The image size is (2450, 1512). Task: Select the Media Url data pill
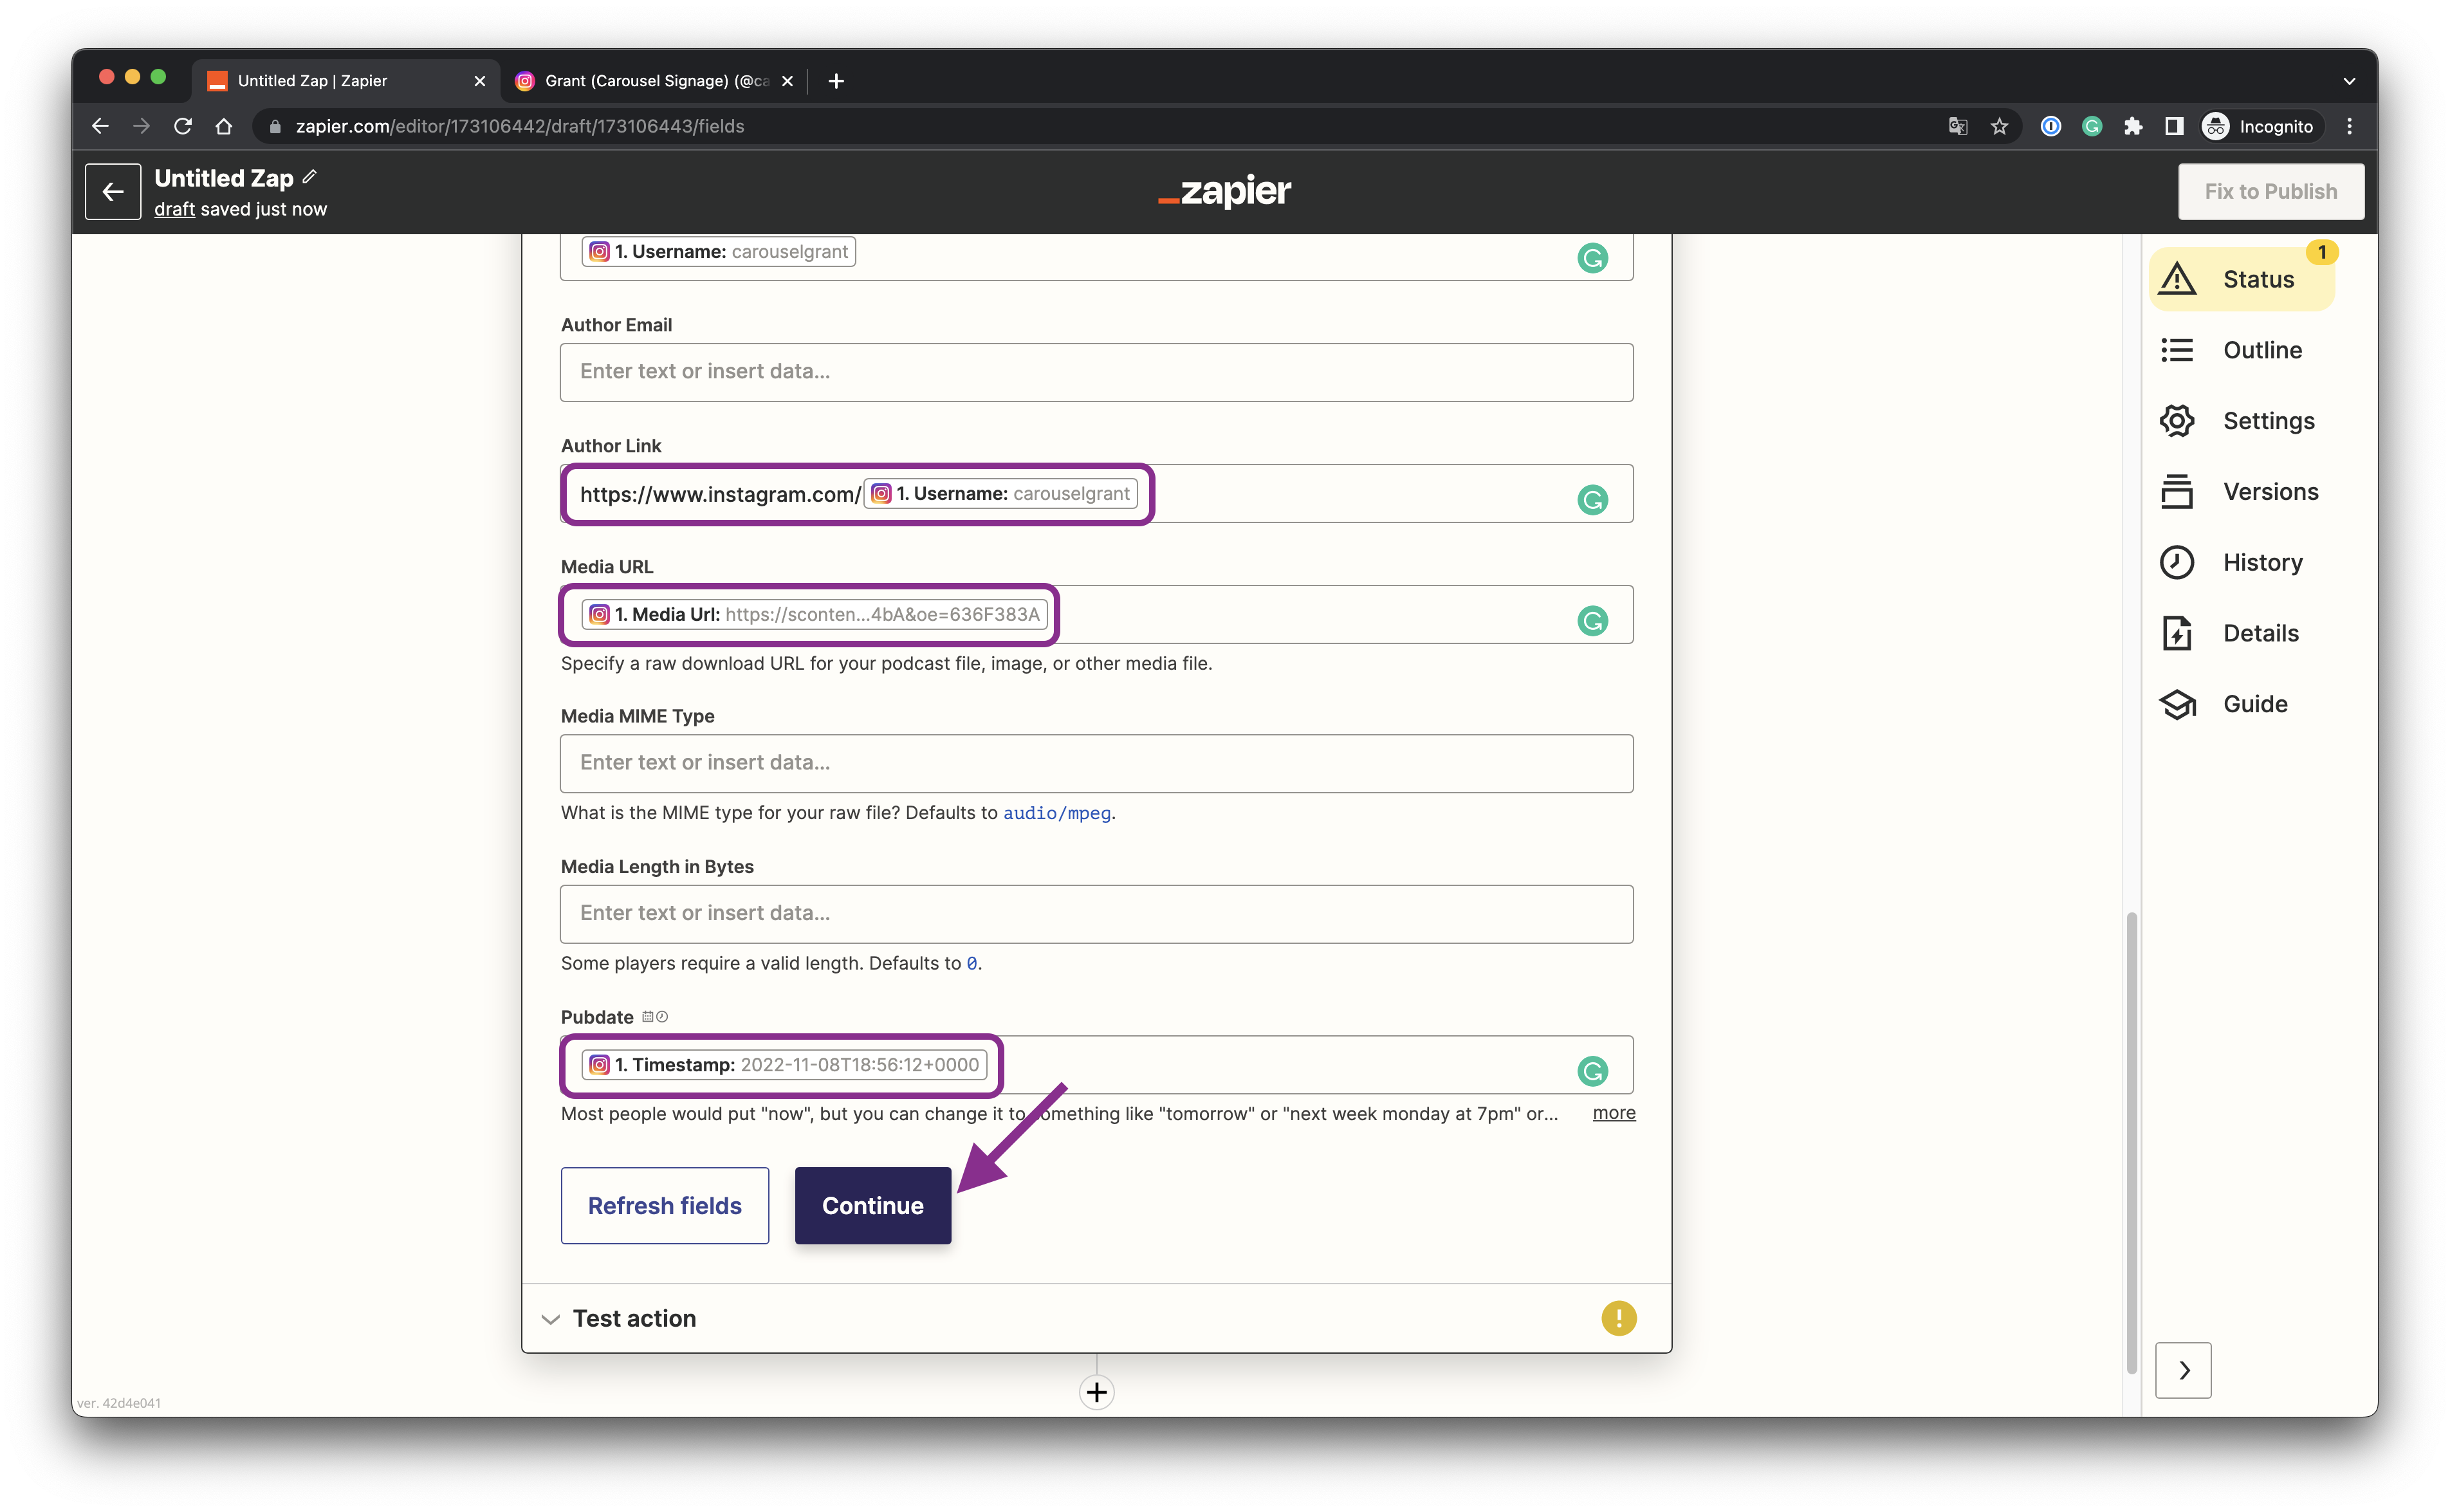[x=814, y=614]
